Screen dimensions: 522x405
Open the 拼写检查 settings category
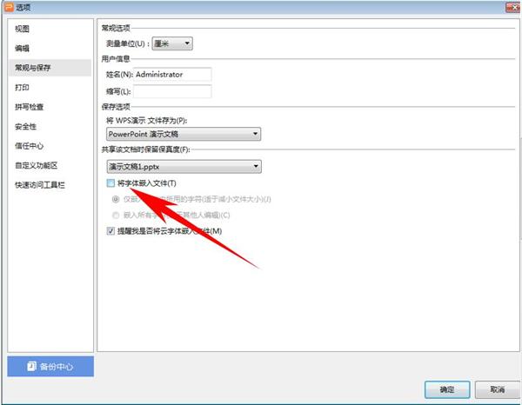(x=30, y=107)
